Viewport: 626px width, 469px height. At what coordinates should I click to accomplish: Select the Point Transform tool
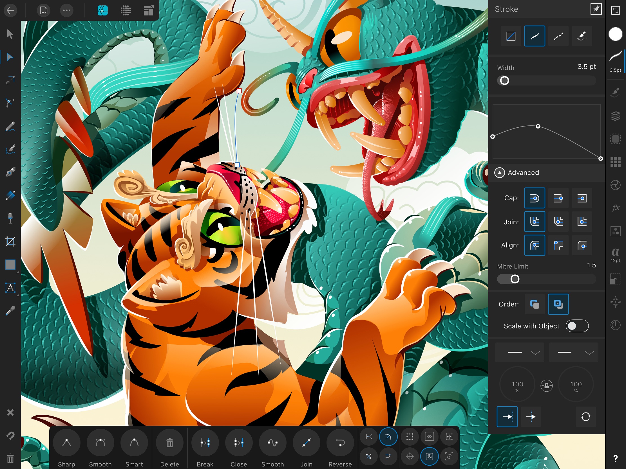(10, 80)
